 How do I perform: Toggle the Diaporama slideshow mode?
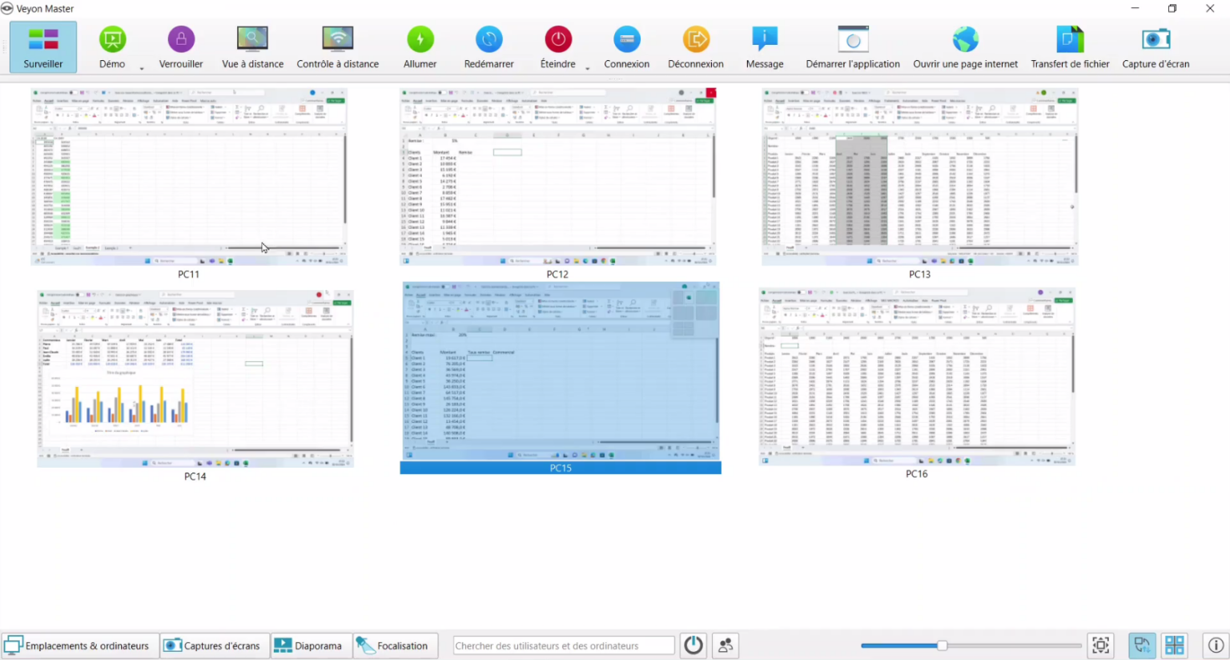(308, 646)
